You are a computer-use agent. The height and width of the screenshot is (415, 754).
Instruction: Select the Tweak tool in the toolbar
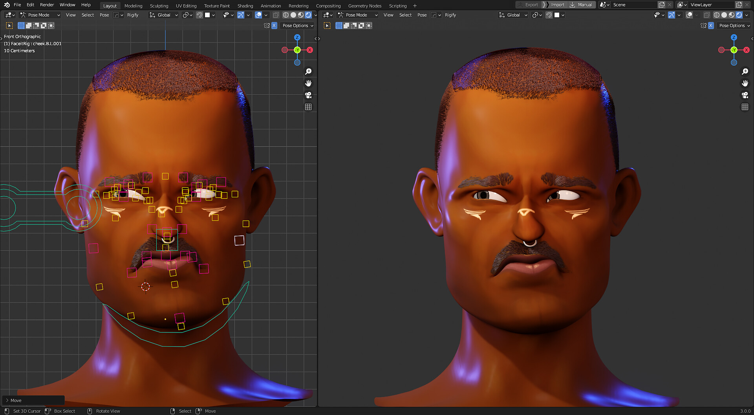point(9,25)
